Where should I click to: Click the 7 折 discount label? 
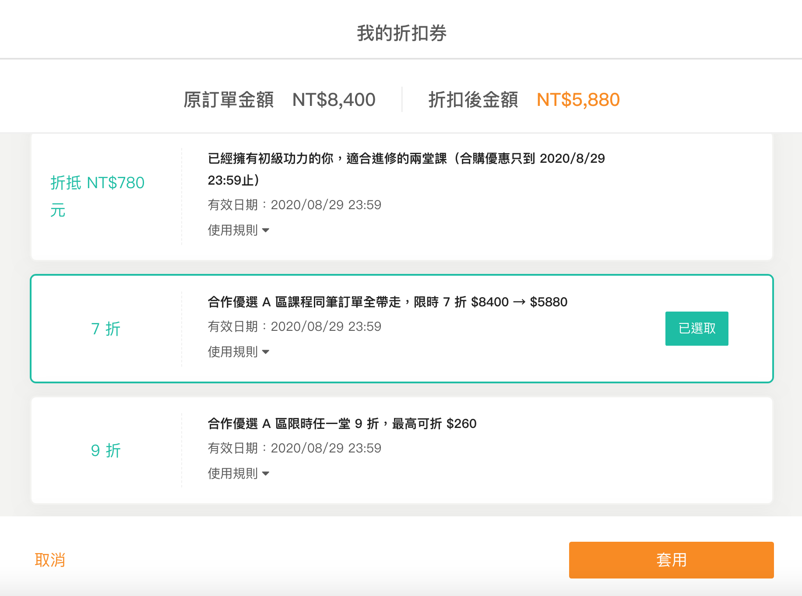[106, 329]
